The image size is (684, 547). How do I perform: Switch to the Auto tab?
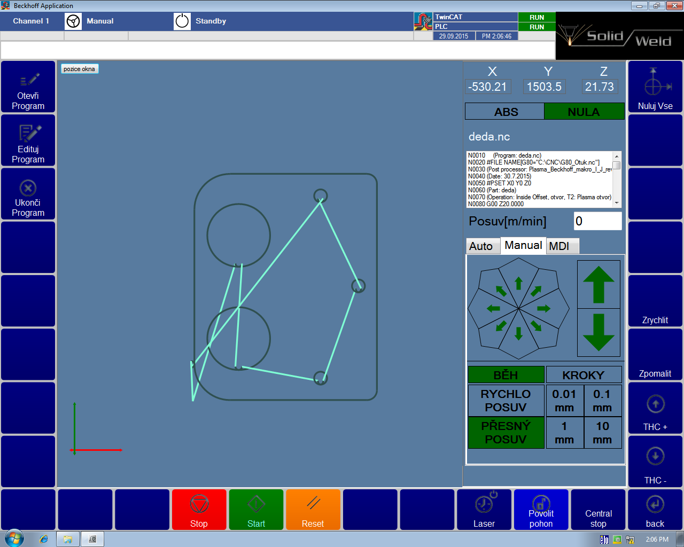(481, 246)
